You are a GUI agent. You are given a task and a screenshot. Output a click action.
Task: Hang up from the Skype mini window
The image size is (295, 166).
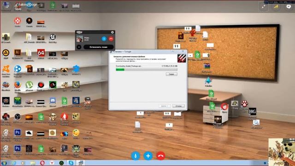coord(111,39)
